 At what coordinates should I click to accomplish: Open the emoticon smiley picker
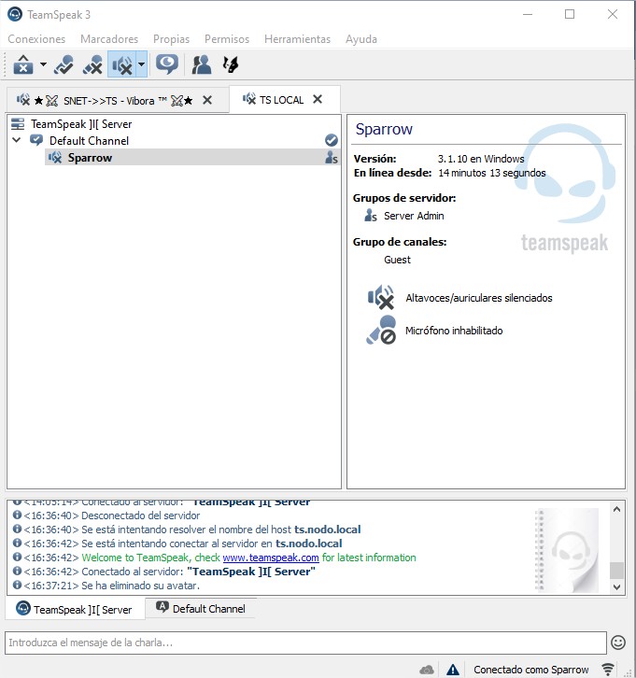(618, 643)
